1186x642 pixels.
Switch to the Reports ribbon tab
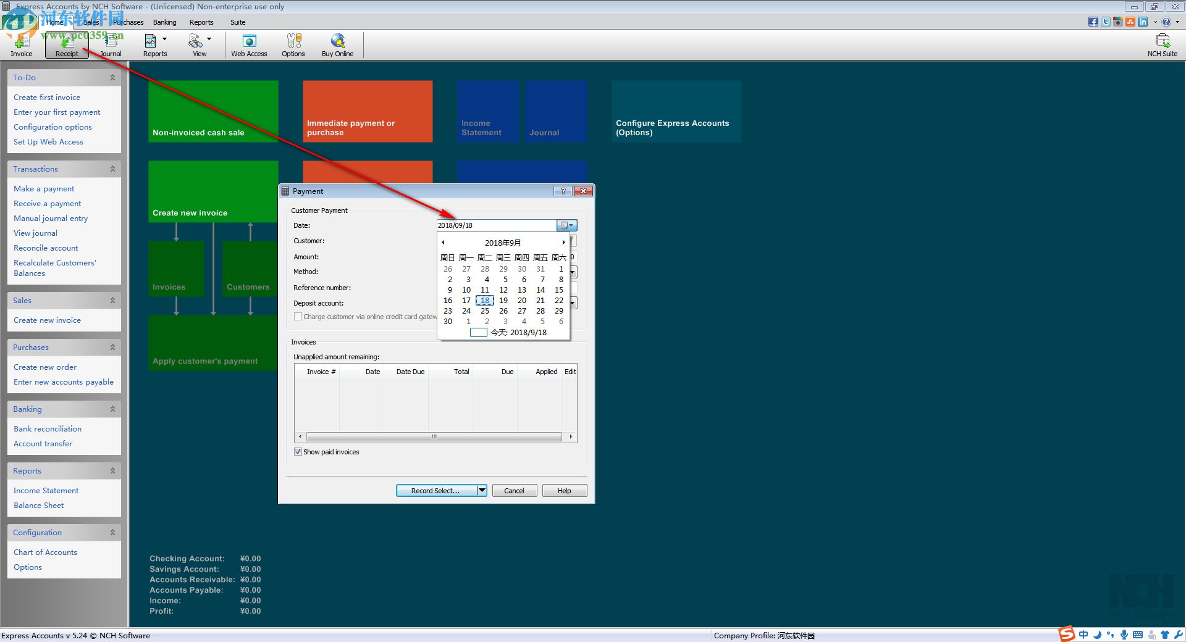point(201,22)
